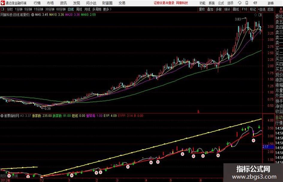
Task: Click the diamond icon at chart top right
Action: pyautogui.click(x=255, y=15)
